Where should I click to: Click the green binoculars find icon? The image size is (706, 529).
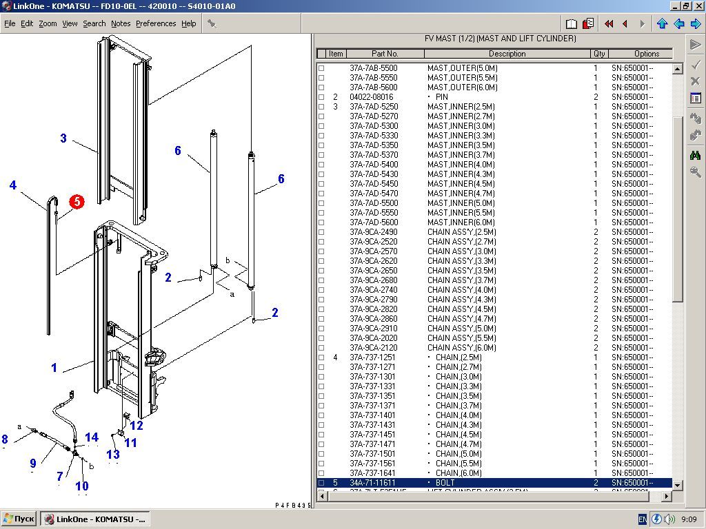click(695, 155)
